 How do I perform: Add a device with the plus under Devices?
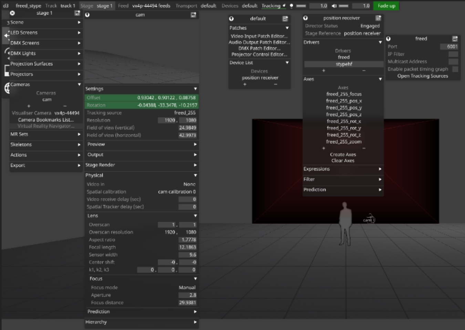tap(245, 84)
